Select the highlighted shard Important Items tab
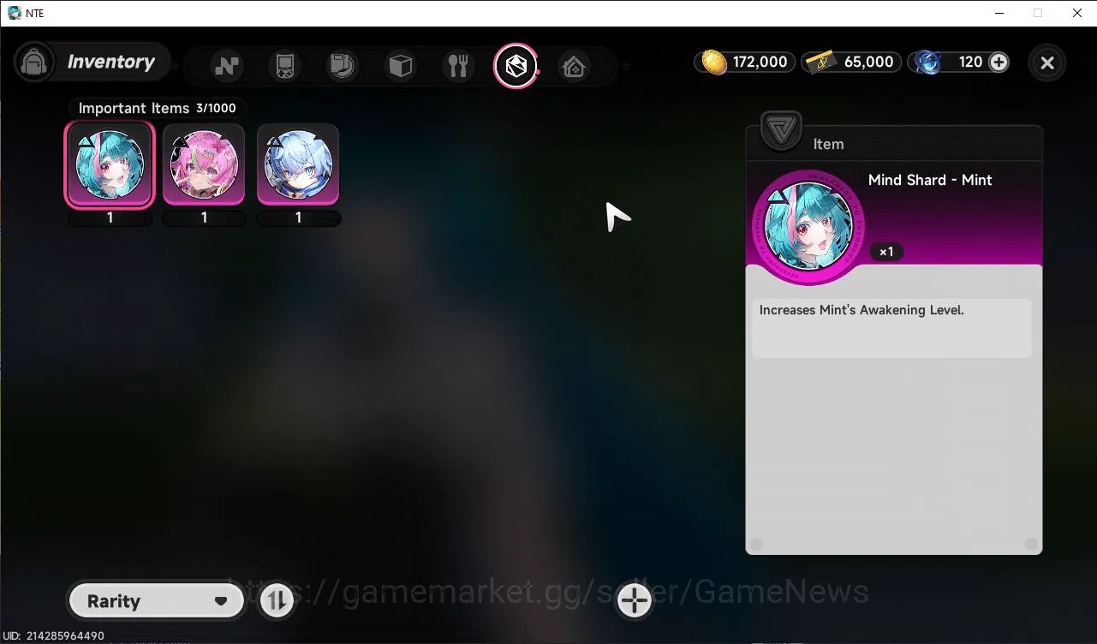This screenshot has height=644, width=1097. pyautogui.click(x=516, y=66)
